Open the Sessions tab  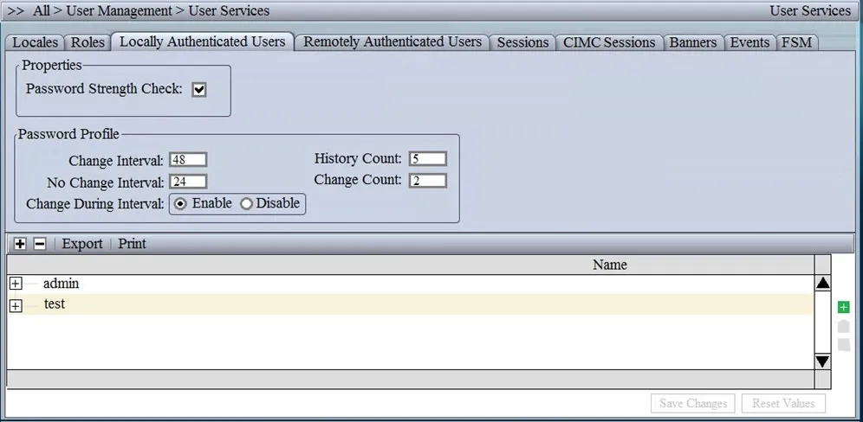pos(522,42)
